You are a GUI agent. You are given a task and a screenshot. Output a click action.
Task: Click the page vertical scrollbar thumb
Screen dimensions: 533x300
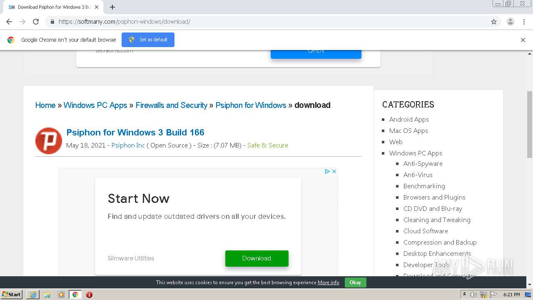point(530,124)
